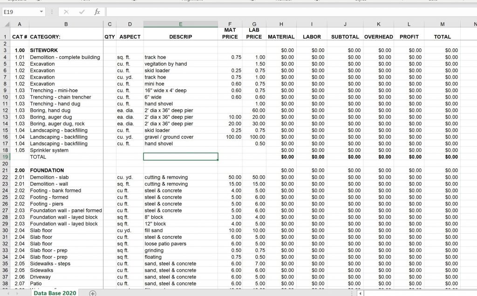
Task: Click the Select All corner triangle
Action: coord(7,24)
